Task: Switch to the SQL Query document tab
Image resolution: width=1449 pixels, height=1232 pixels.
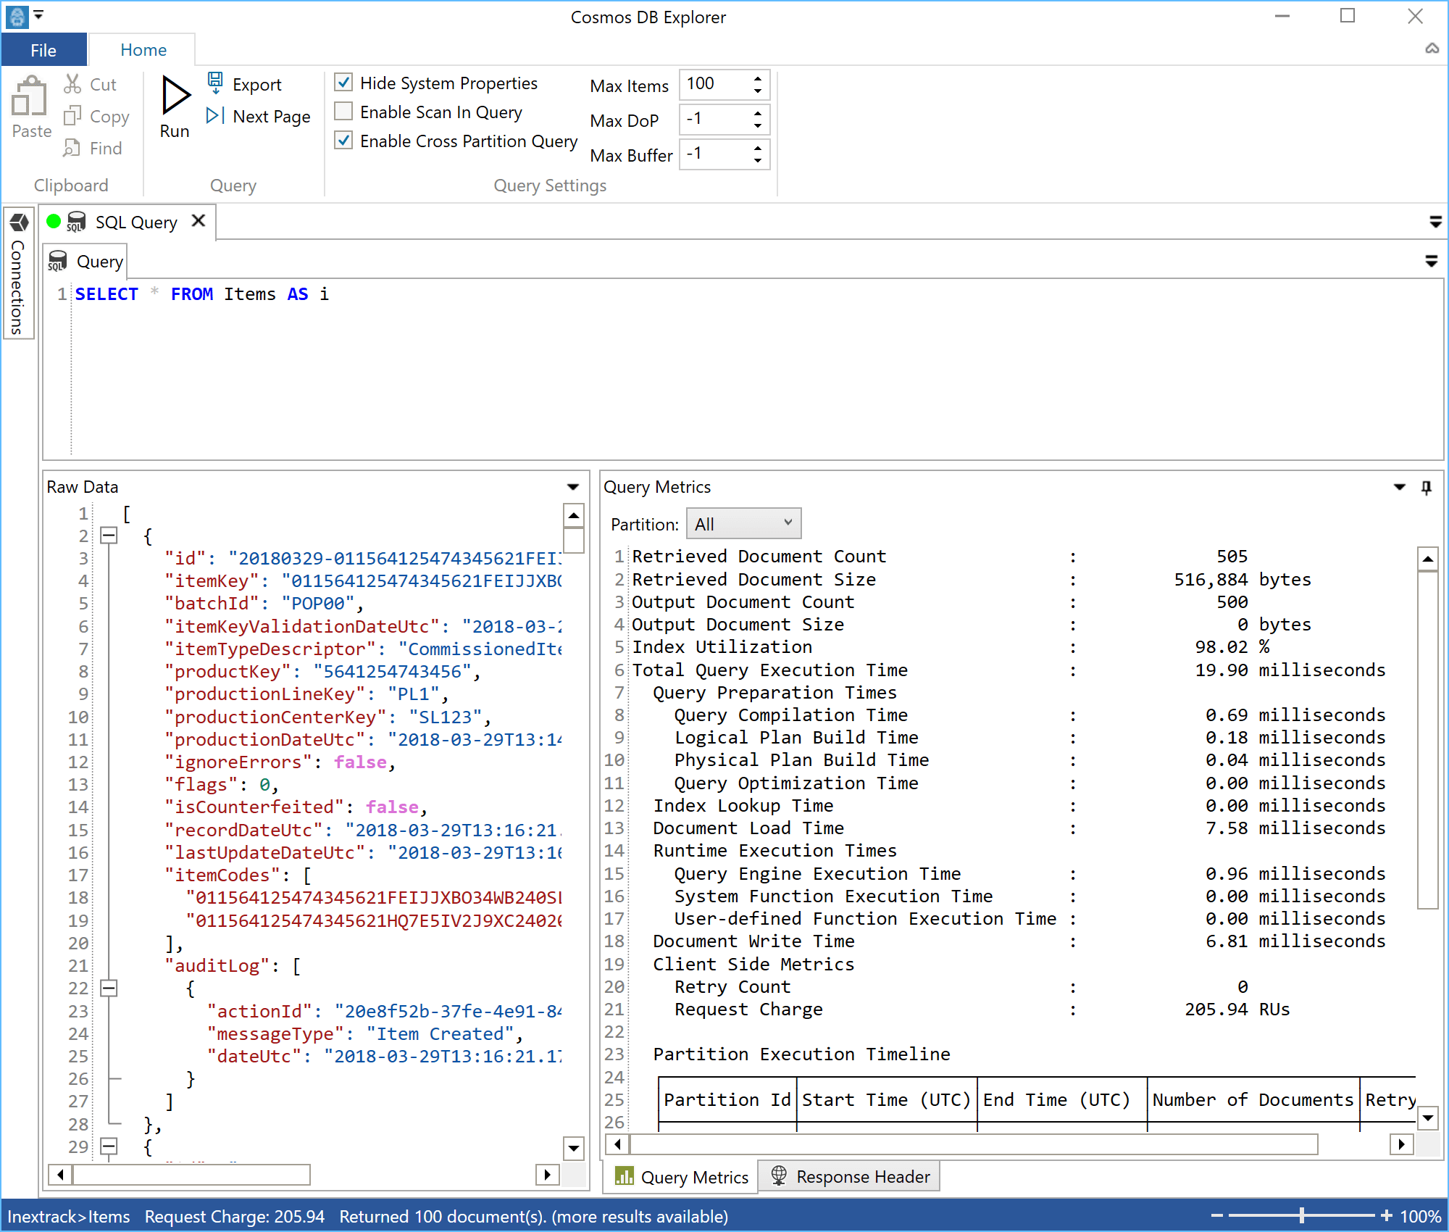Action: (x=129, y=222)
